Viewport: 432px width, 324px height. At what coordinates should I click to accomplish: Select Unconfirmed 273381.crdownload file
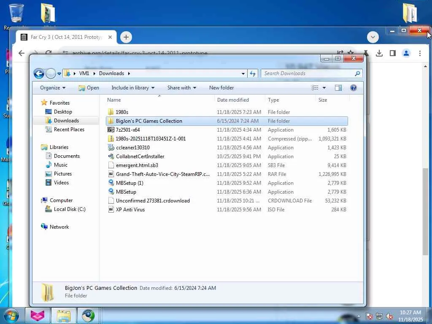tap(227, 200)
